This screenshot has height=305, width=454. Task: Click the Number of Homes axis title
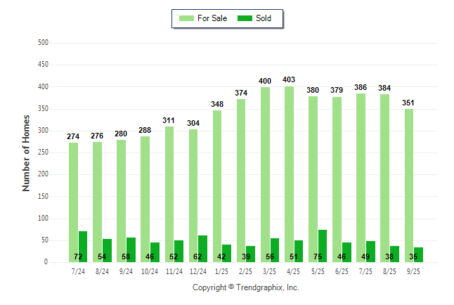pyautogui.click(x=26, y=152)
